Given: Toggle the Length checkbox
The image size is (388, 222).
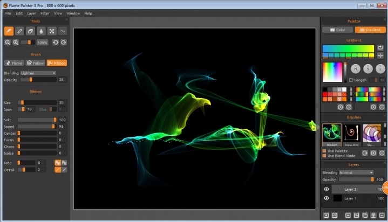Looking at the screenshot, I should point(351,80).
